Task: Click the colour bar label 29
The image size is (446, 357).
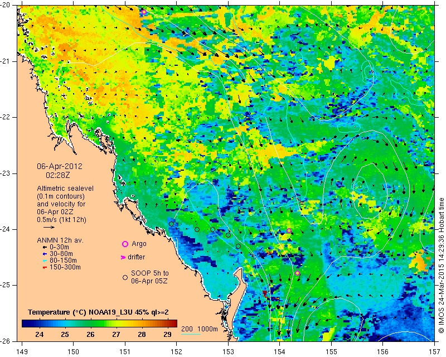Action: click(x=168, y=335)
